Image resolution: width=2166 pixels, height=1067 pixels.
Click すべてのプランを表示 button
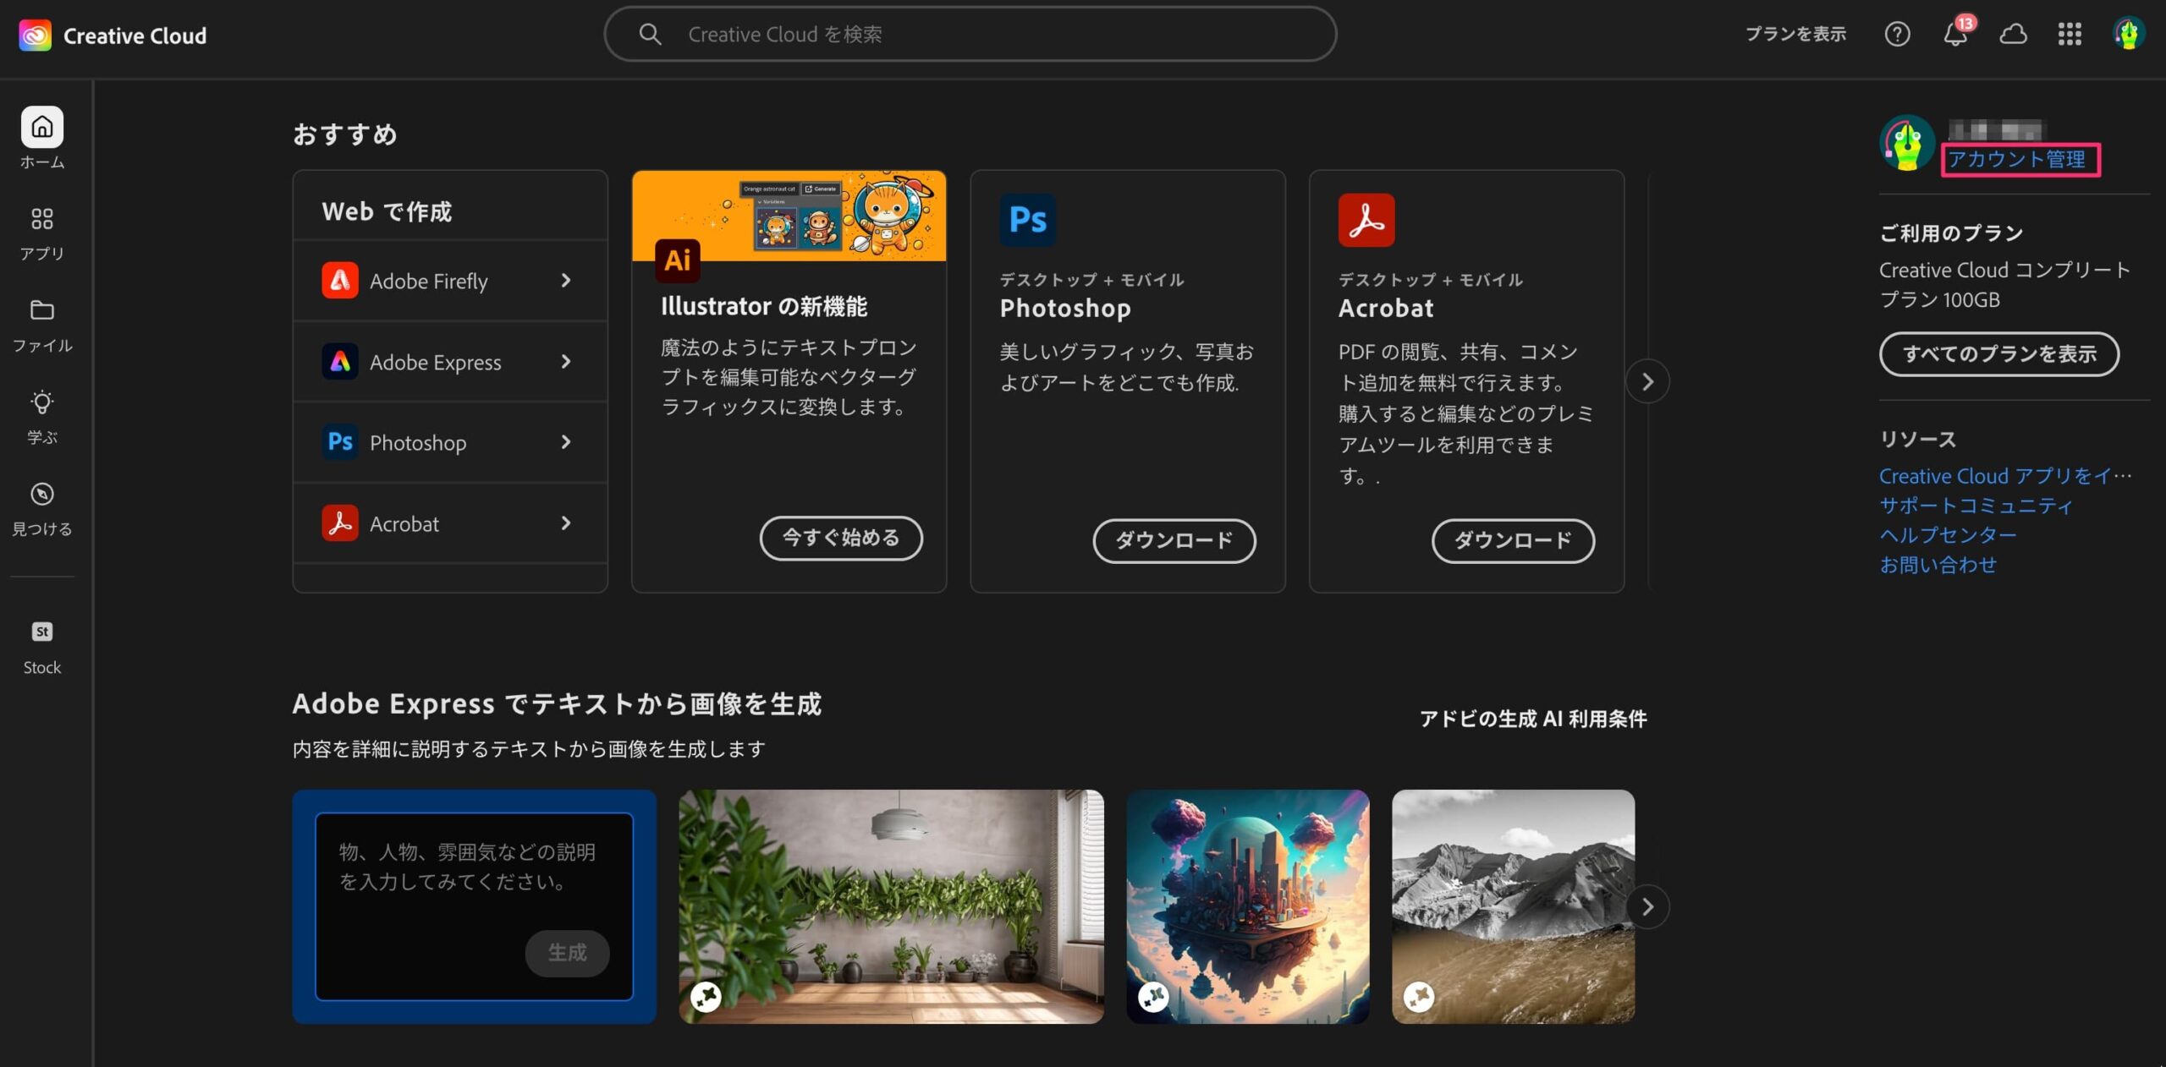tap(1999, 353)
